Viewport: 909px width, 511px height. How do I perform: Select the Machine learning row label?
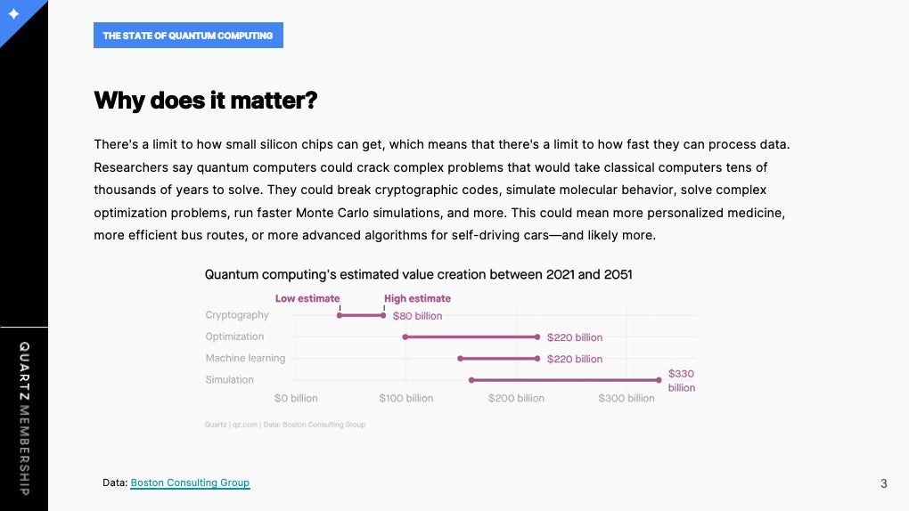point(245,359)
